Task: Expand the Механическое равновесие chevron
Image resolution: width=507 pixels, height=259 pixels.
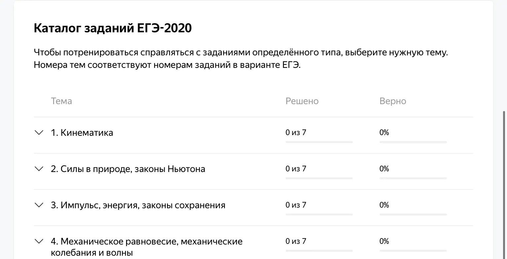Action: (x=39, y=241)
